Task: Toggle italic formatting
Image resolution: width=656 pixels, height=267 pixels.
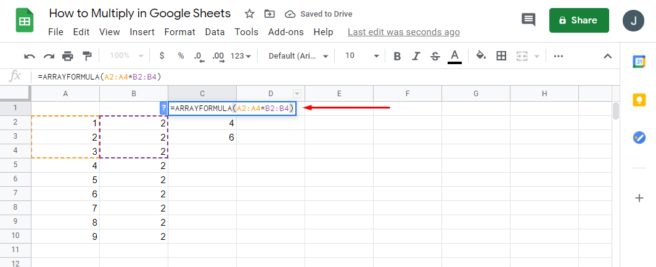Action: [x=416, y=56]
